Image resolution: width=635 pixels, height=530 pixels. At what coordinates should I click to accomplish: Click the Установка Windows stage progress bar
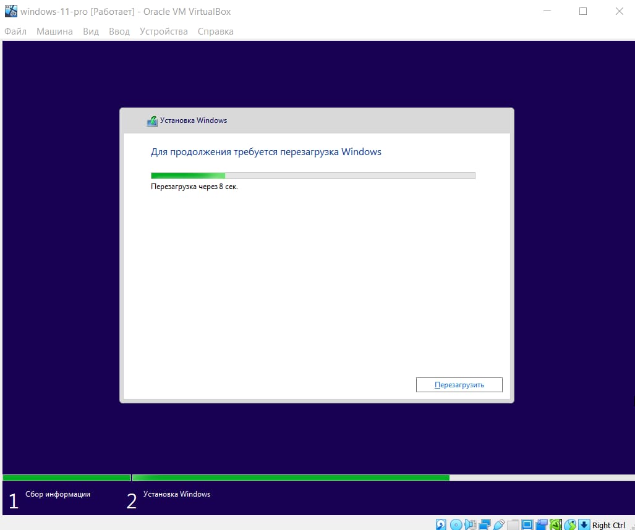[383, 478]
